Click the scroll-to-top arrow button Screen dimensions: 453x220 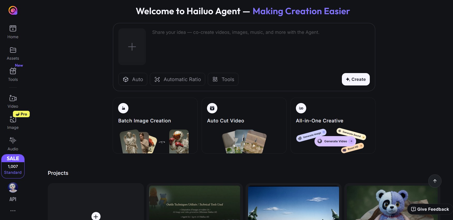point(435,181)
